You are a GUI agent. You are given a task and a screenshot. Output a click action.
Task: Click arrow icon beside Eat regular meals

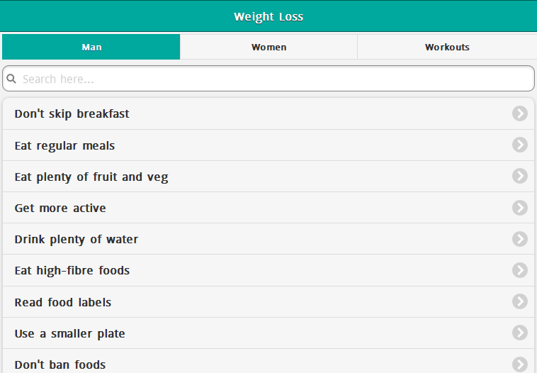[520, 145]
